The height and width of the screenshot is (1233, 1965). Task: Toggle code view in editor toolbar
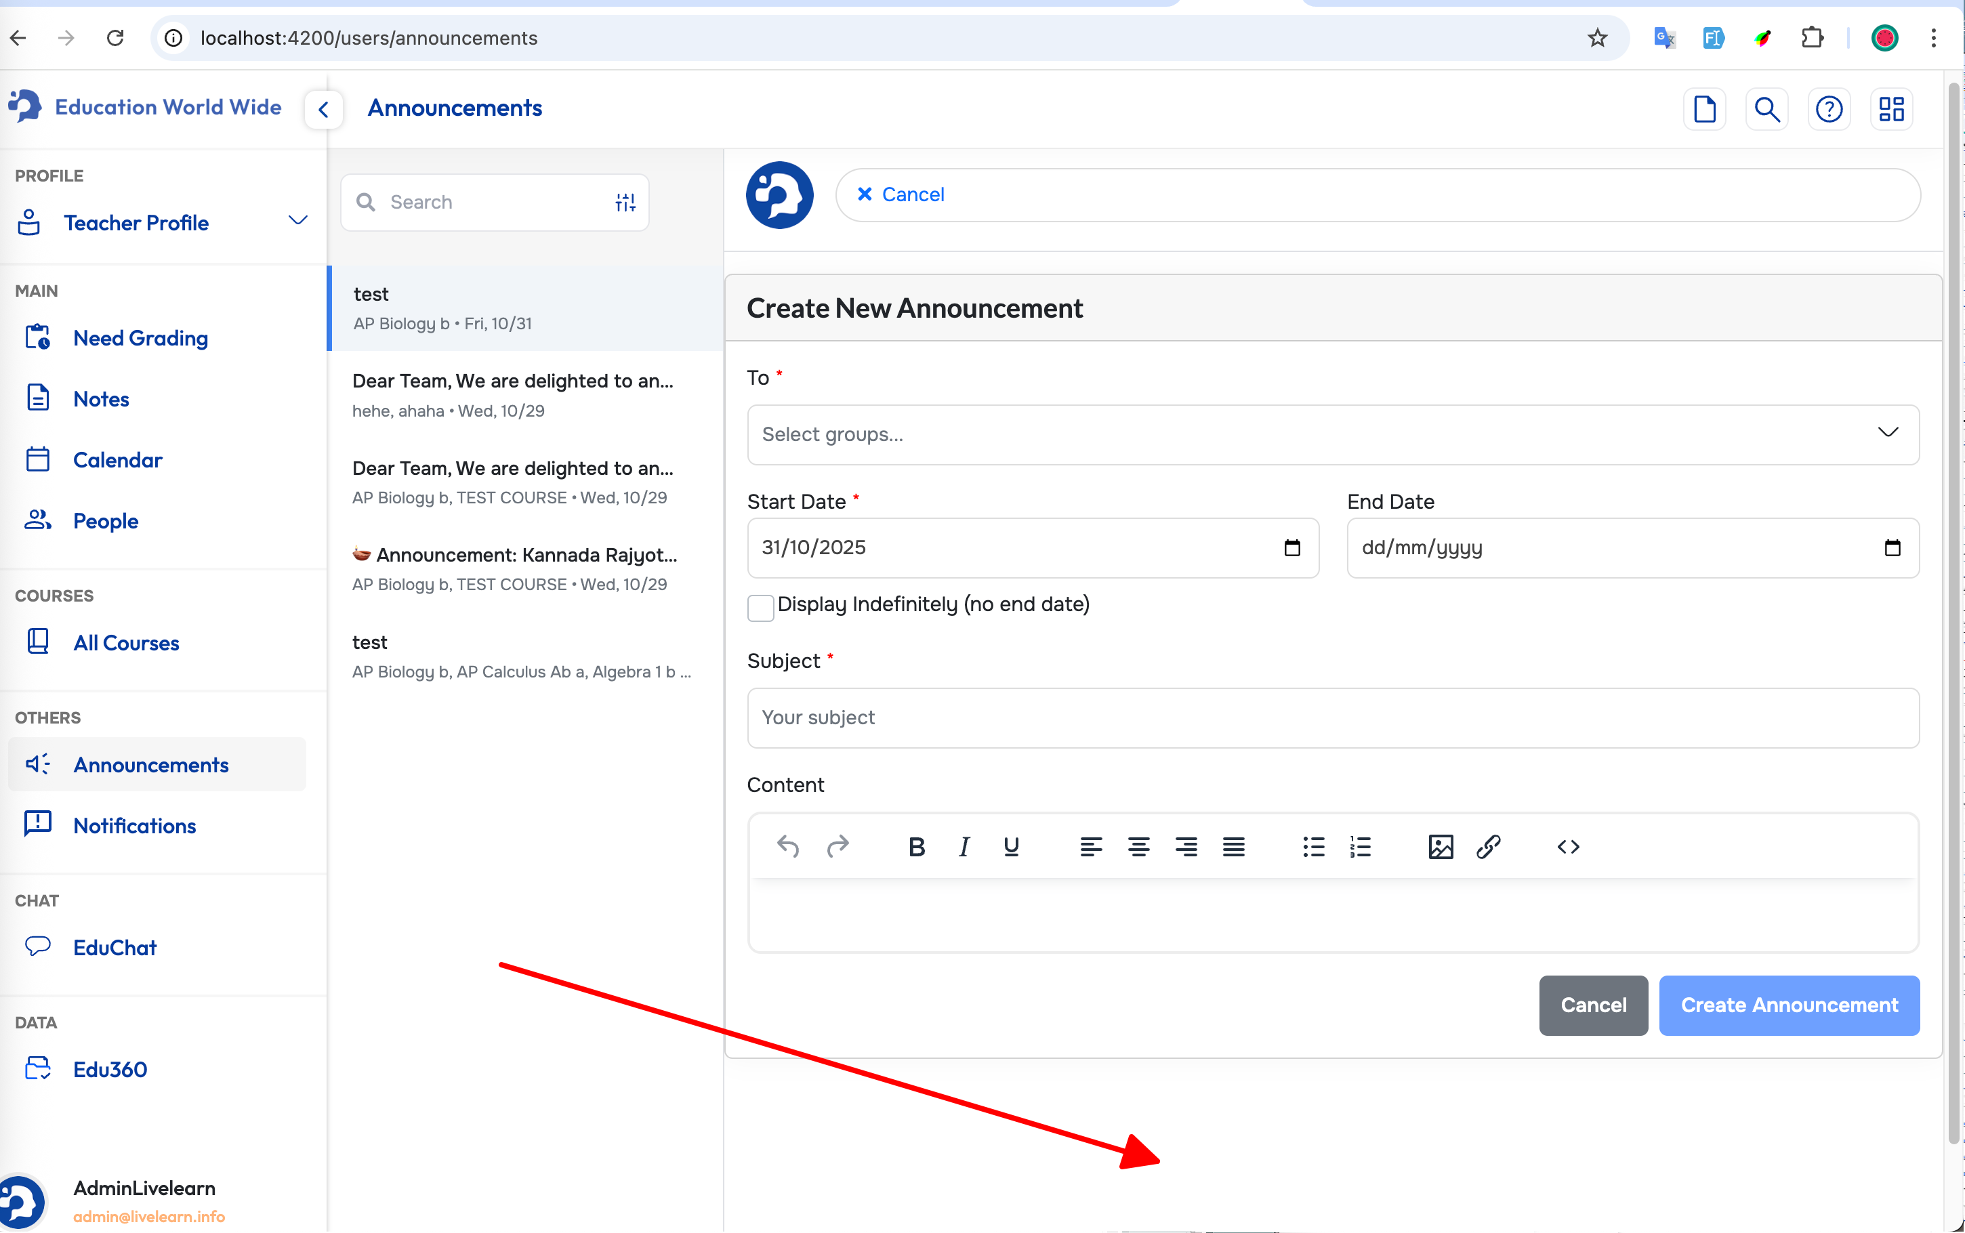(1567, 846)
